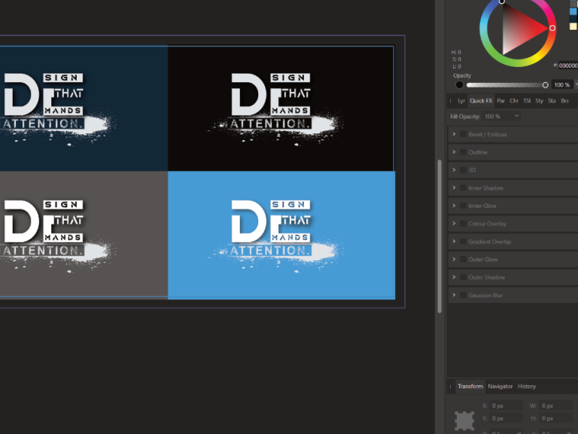Enable the Outline effect checkbox
Screen dimensions: 578x434
coord(463,152)
